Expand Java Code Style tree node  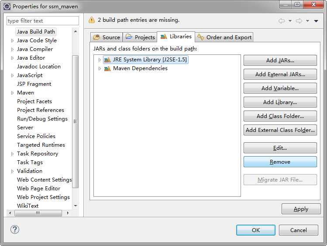click(x=12, y=40)
